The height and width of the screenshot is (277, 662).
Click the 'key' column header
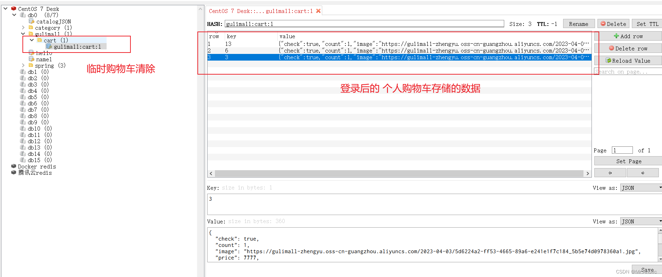coord(251,36)
